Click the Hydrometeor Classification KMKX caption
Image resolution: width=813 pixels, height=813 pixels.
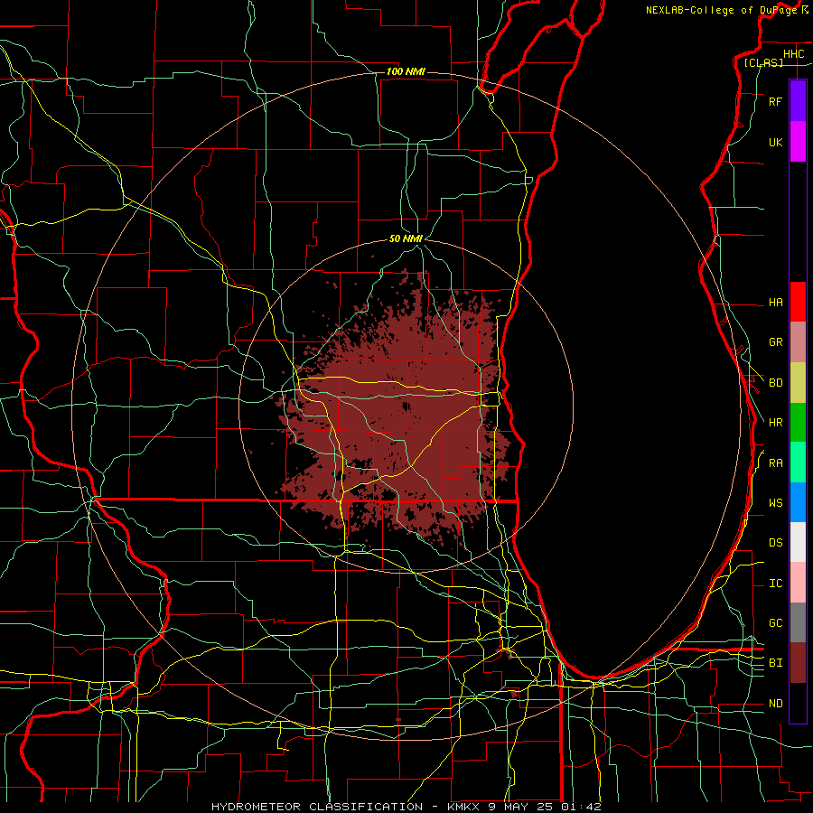406,807
